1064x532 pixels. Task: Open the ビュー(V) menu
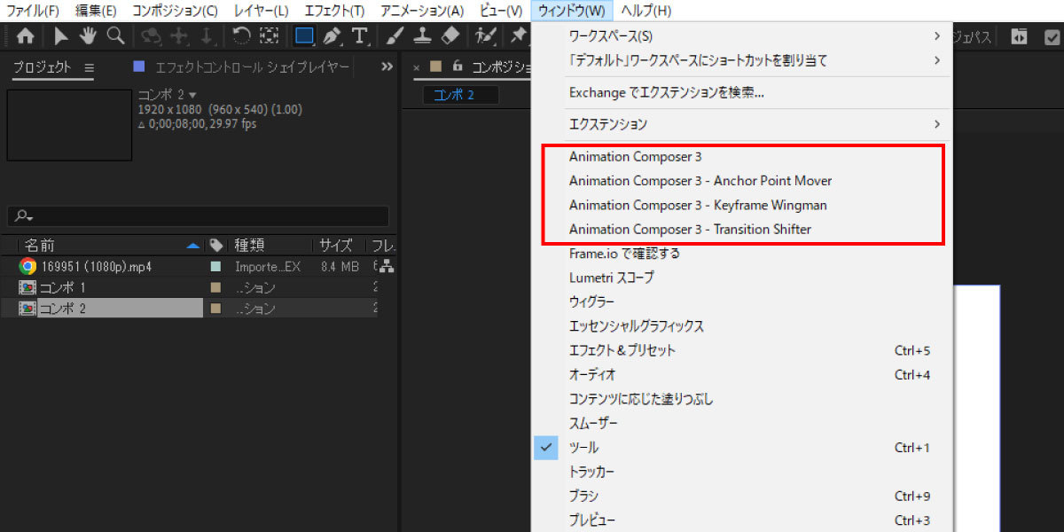point(501,11)
